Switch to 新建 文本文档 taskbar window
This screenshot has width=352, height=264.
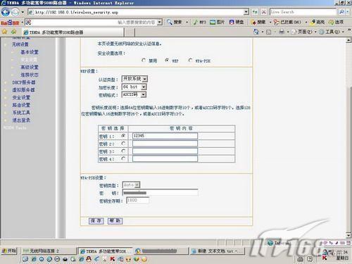[217, 251]
